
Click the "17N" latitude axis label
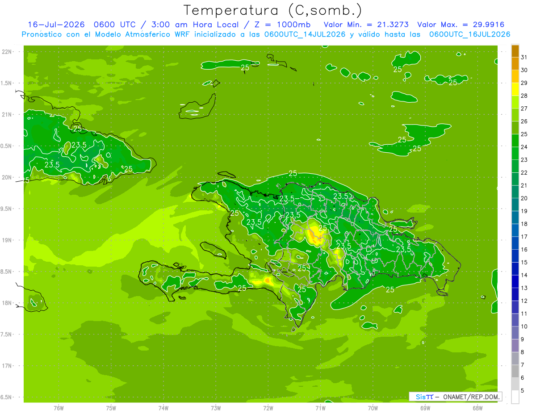[8, 366]
